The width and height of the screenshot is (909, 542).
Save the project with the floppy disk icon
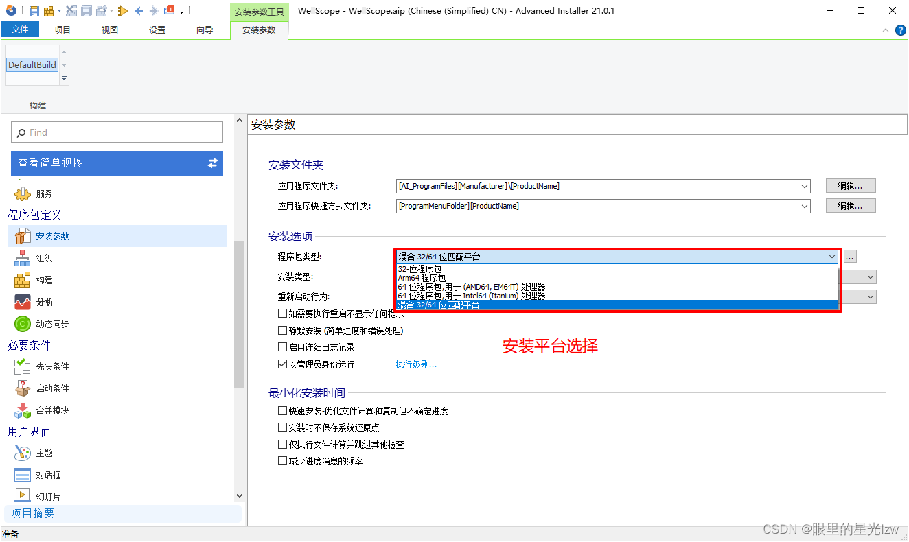coord(34,11)
